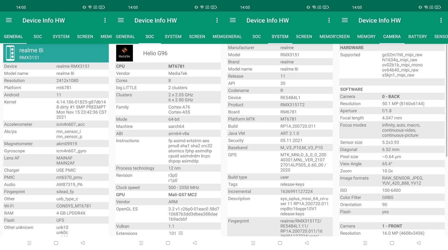
Task: Select ISO 100-6400 row
Action: pyautogui.click(x=392, y=190)
